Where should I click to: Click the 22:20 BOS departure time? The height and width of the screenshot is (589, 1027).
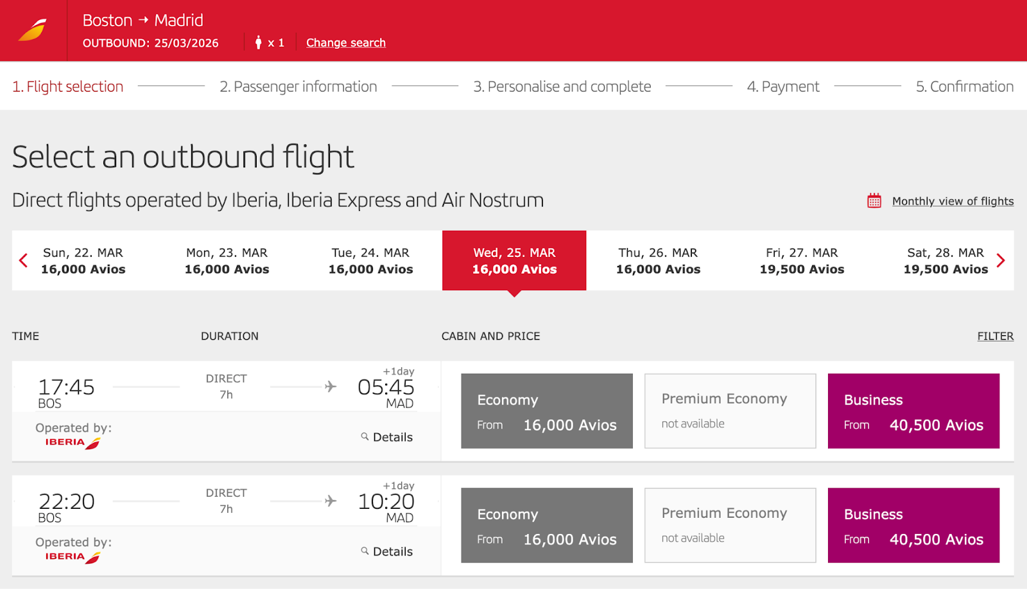click(66, 501)
